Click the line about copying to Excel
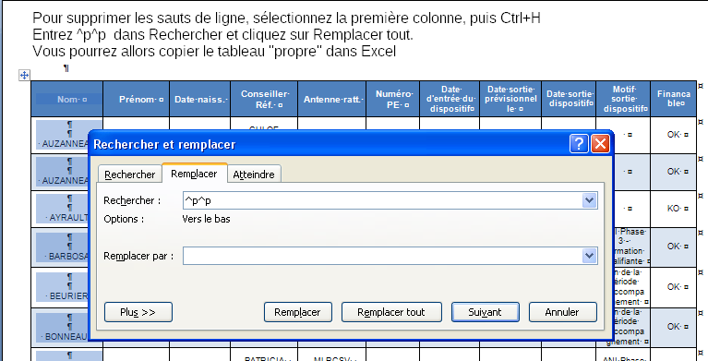This screenshot has width=708, height=361. coord(214,52)
